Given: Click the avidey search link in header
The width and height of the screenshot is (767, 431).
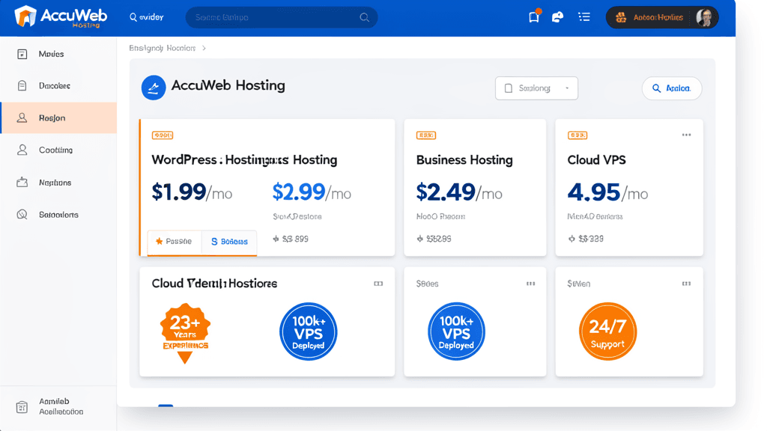Looking at the screenshot, I should [x=146, y=17].
